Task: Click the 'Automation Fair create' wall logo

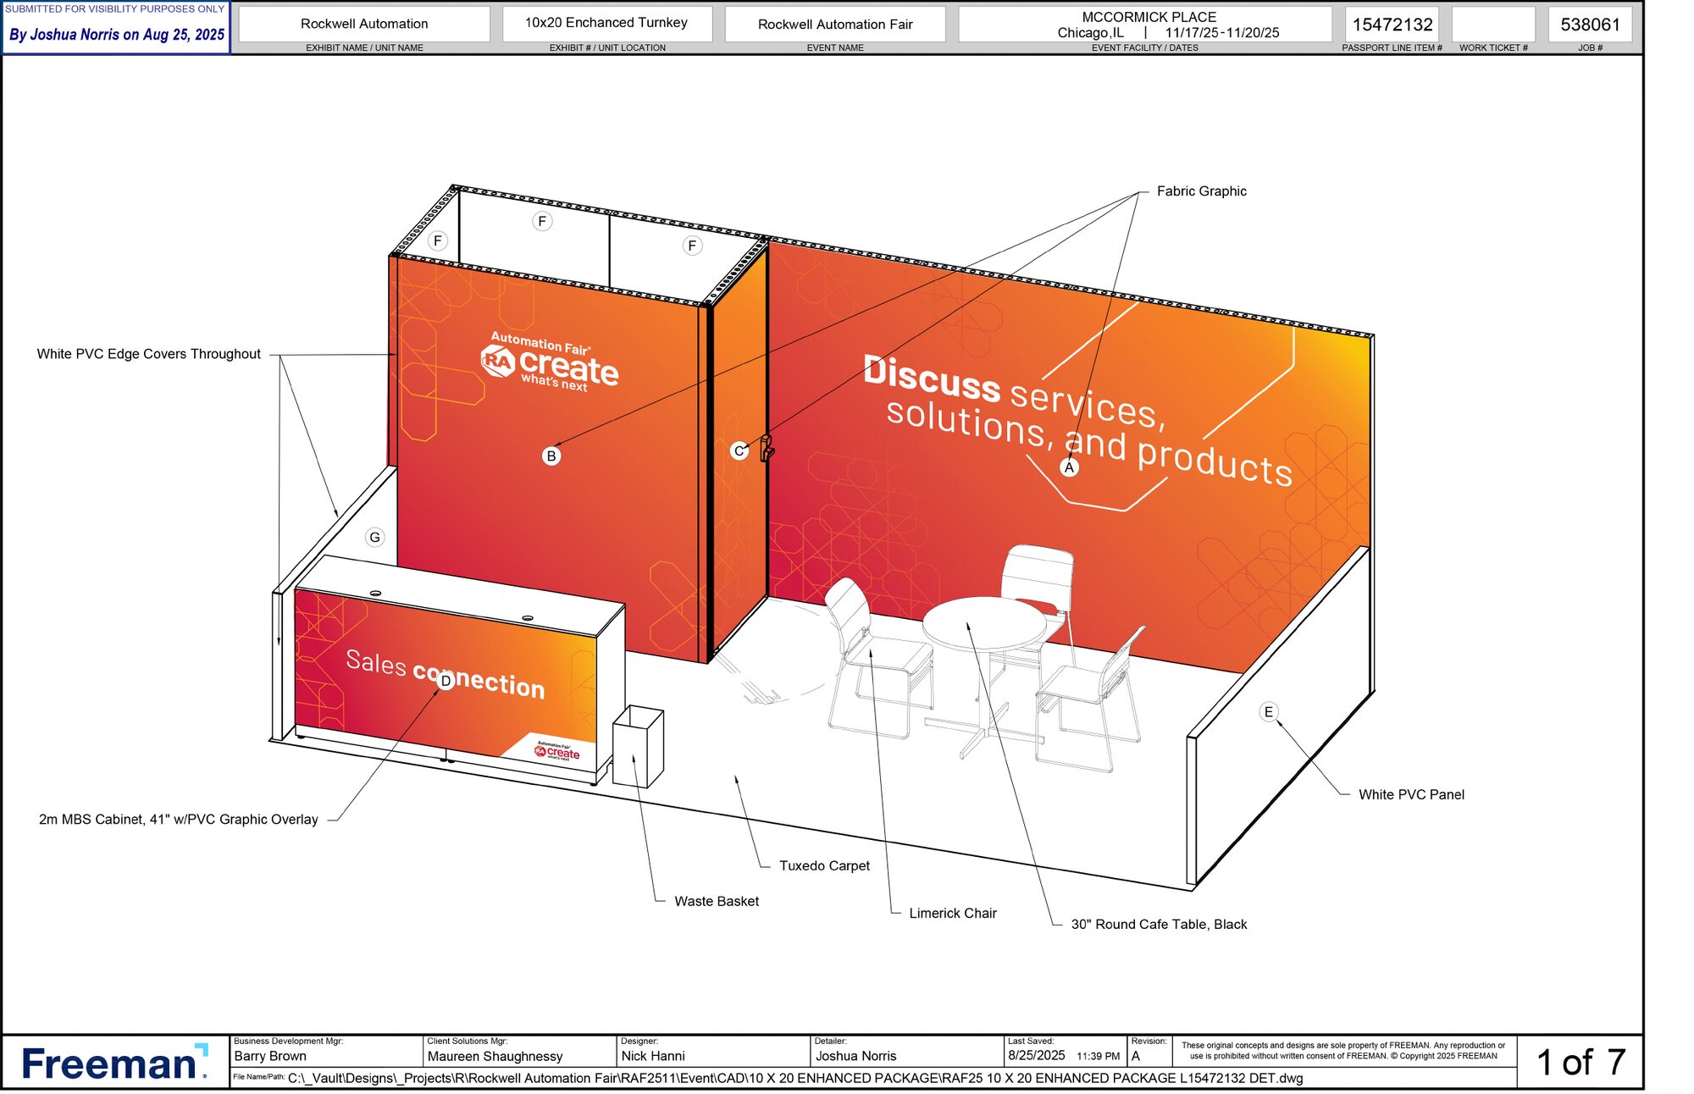Action: pos(550,362)
